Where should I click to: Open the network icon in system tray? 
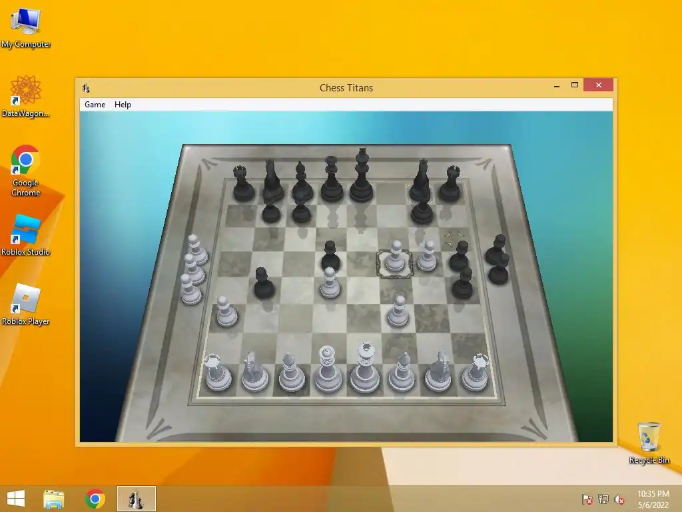click(603, 499)
